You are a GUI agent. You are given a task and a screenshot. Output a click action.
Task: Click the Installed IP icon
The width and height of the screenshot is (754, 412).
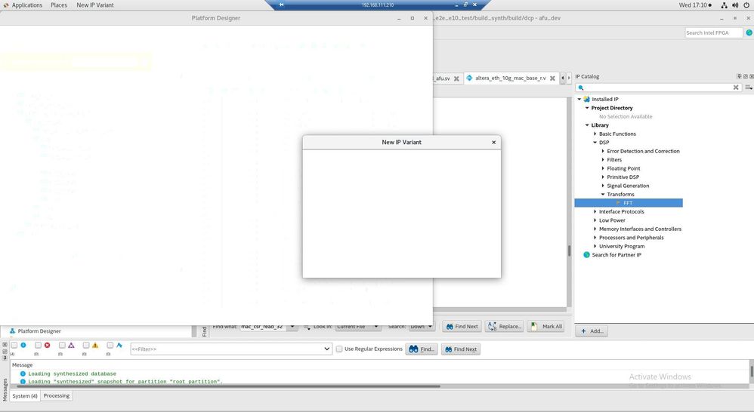point(587,99)
